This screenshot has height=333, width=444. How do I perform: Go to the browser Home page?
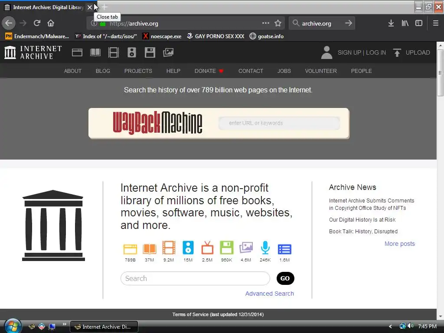pos(51,23)
